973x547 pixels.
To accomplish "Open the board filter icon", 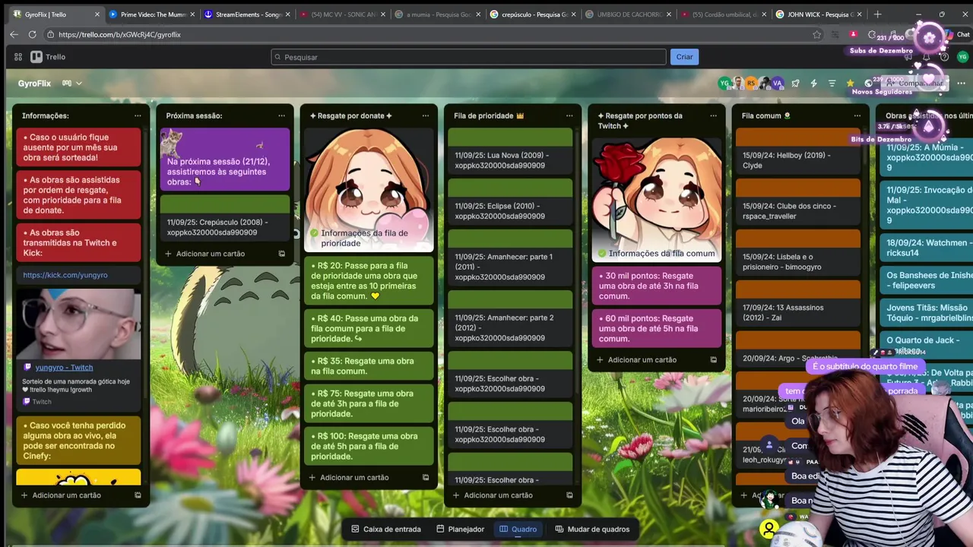I will [x=832, y=84].
